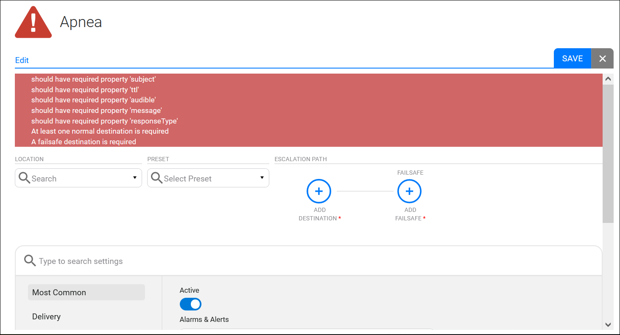Image resolution: width=620 pixels, height=335 pixels.
Task: Switch to the Edit tab
Action: (22, 60)
